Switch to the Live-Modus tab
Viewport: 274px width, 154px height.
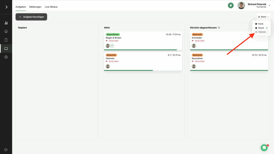[51, 7]
